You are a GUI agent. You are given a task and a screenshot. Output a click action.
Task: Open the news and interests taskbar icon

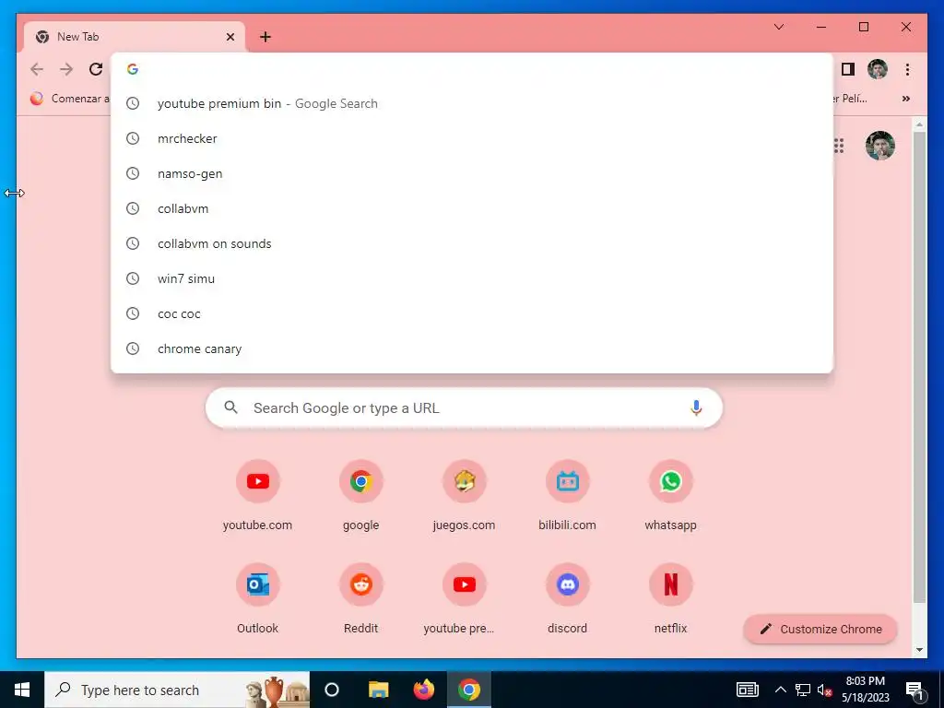click(747, 690)
